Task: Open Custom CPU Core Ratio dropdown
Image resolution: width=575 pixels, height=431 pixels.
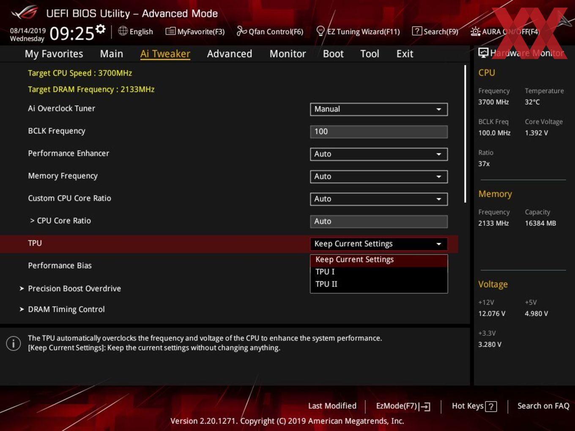Action: click(x=379, y=199)
